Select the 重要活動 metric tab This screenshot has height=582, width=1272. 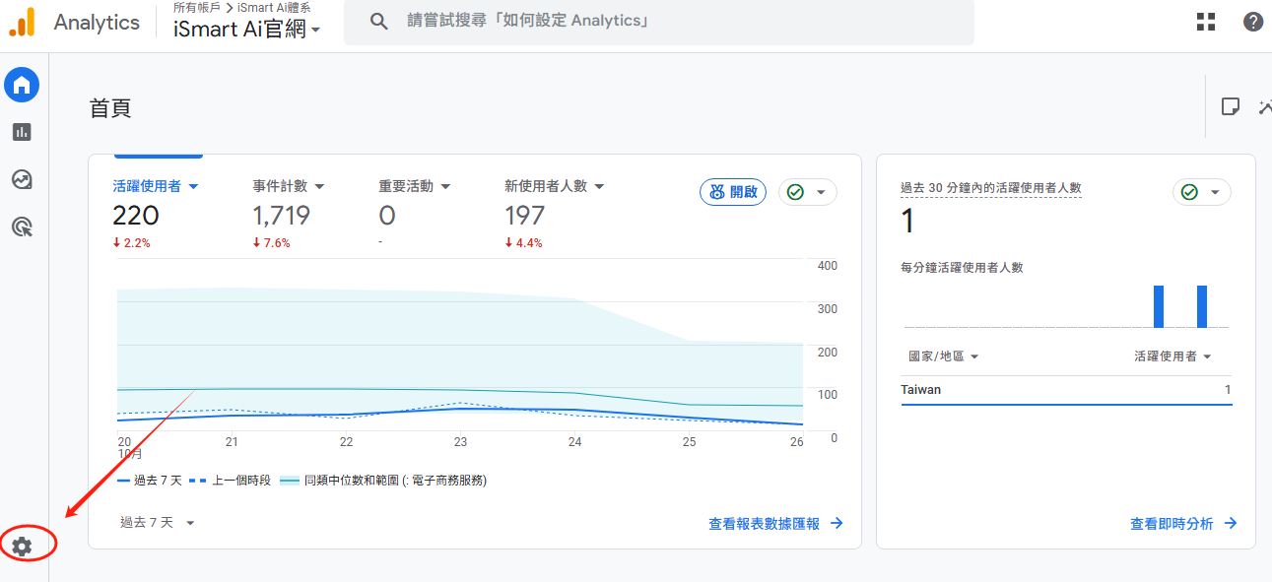pos(414,186)
